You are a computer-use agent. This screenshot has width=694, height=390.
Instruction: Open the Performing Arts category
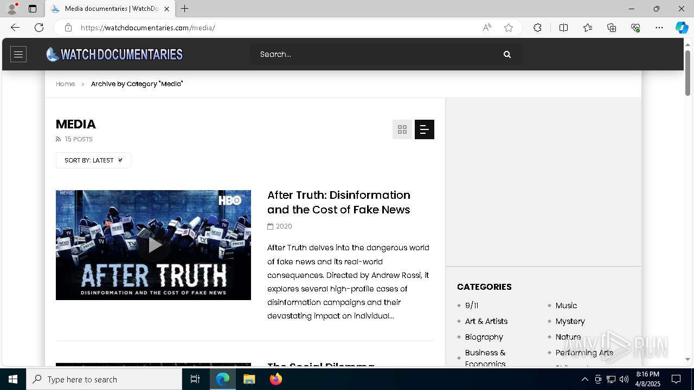click(584, 353)
